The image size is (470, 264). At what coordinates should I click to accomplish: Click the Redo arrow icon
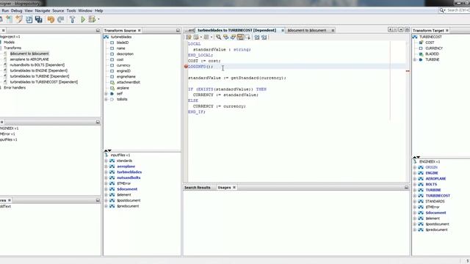point(61,20)
